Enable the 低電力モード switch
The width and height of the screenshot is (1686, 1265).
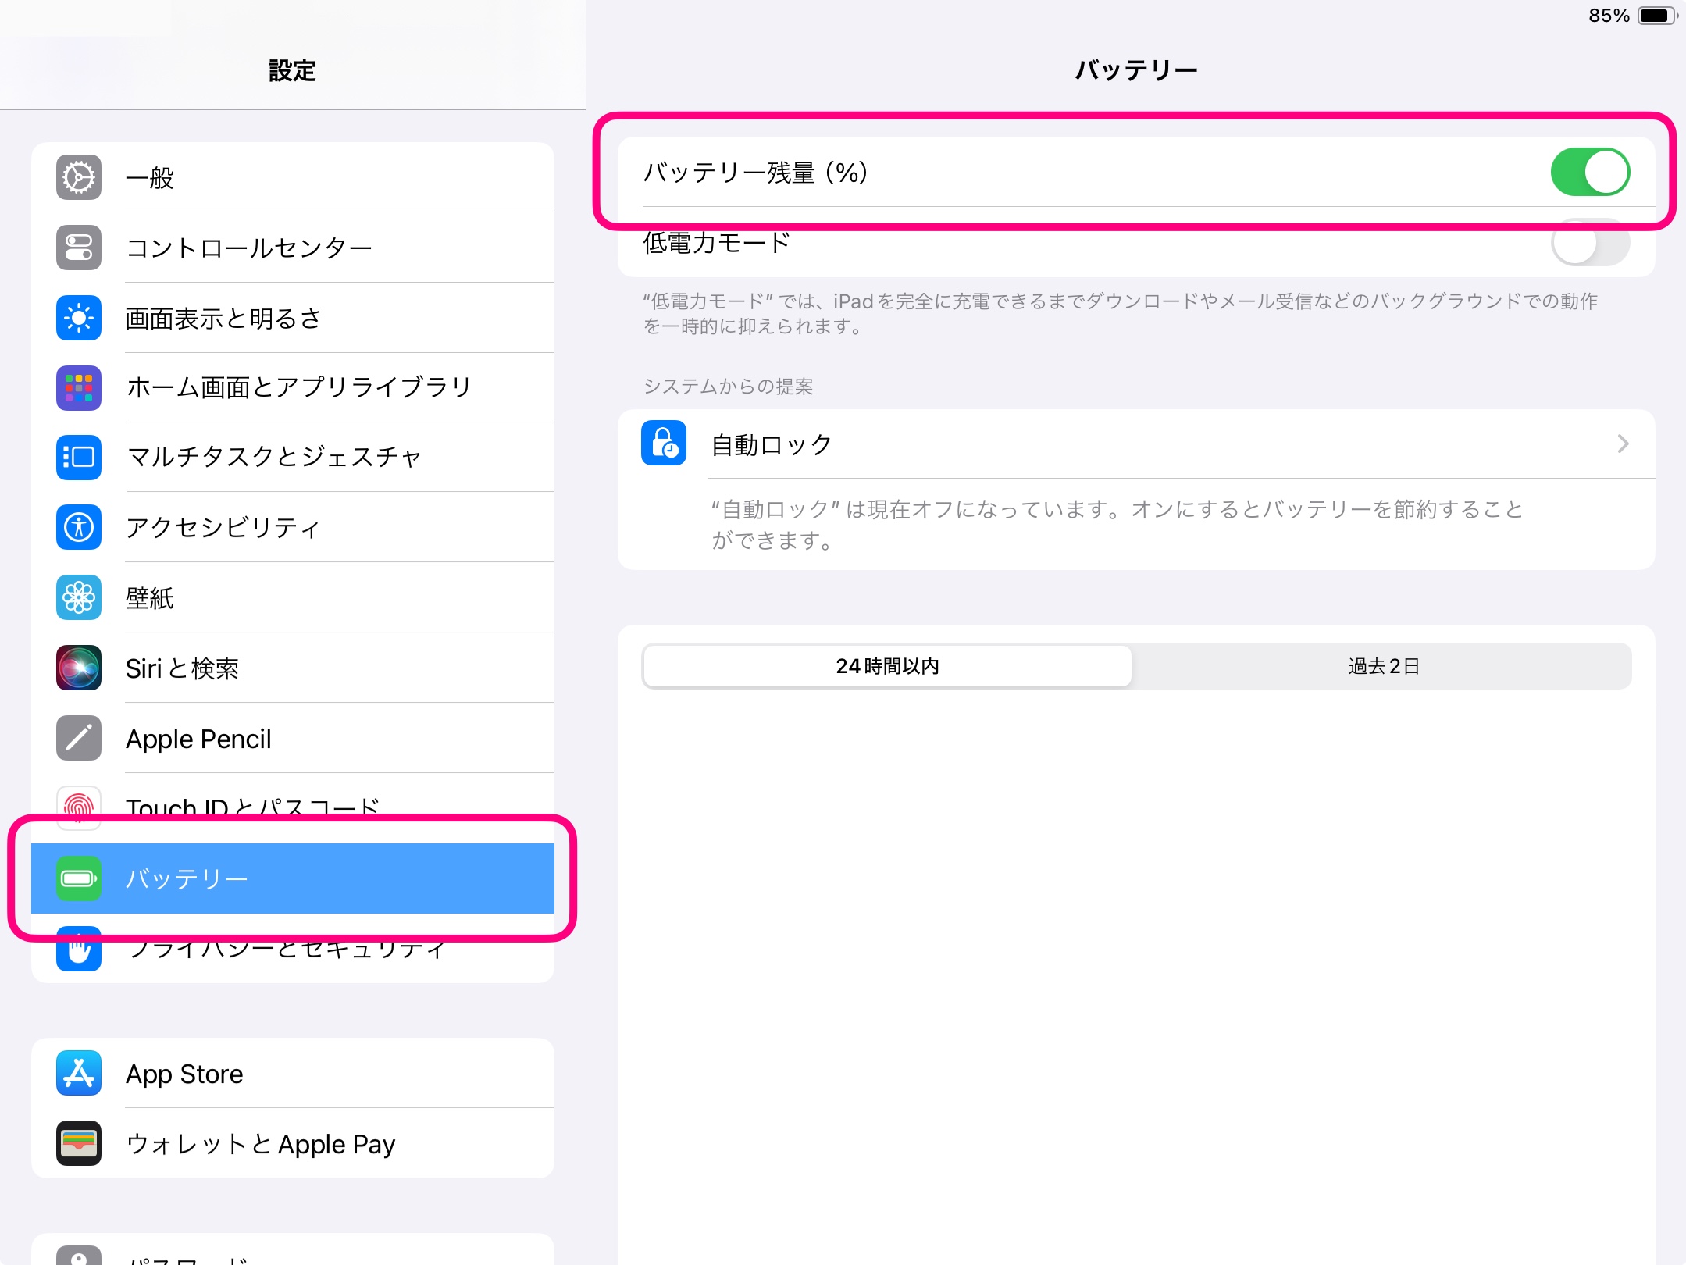pyautogui.click(x=1589, y=244)
